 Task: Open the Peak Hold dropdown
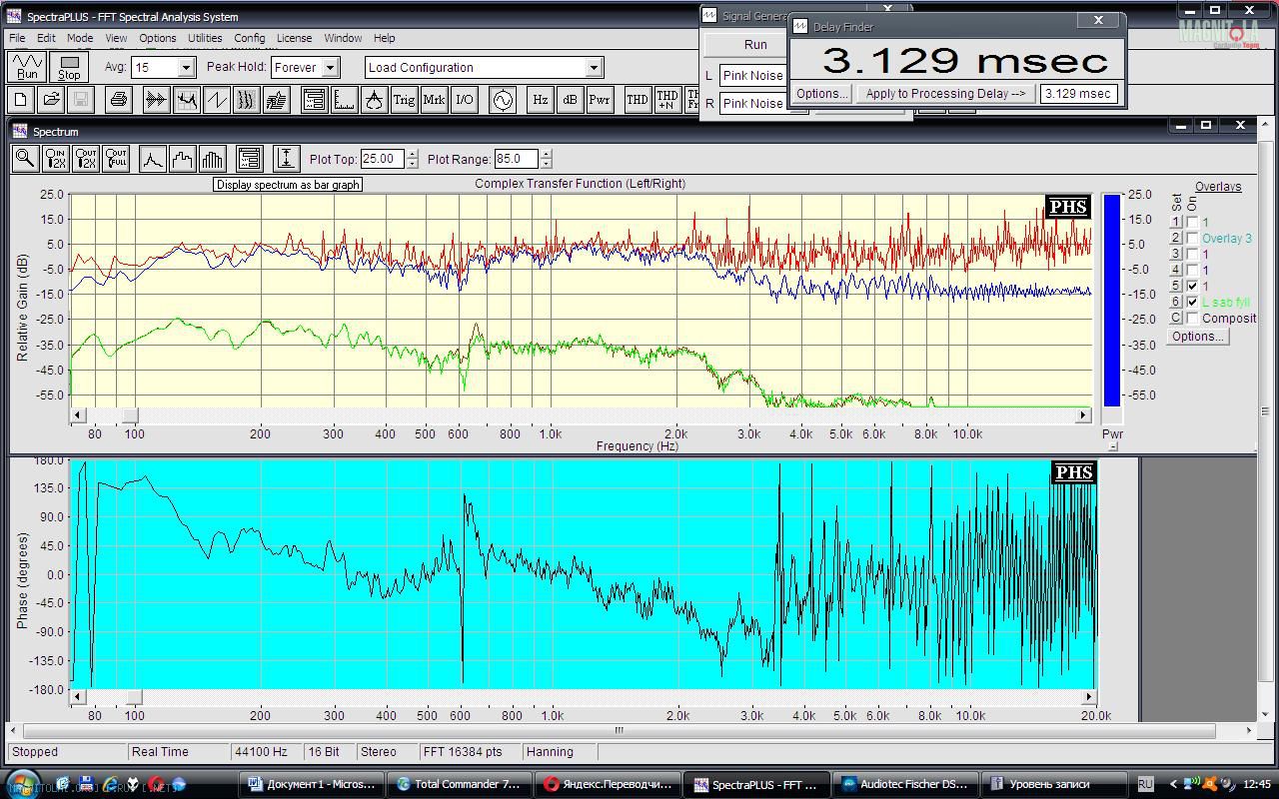point(331,68)
